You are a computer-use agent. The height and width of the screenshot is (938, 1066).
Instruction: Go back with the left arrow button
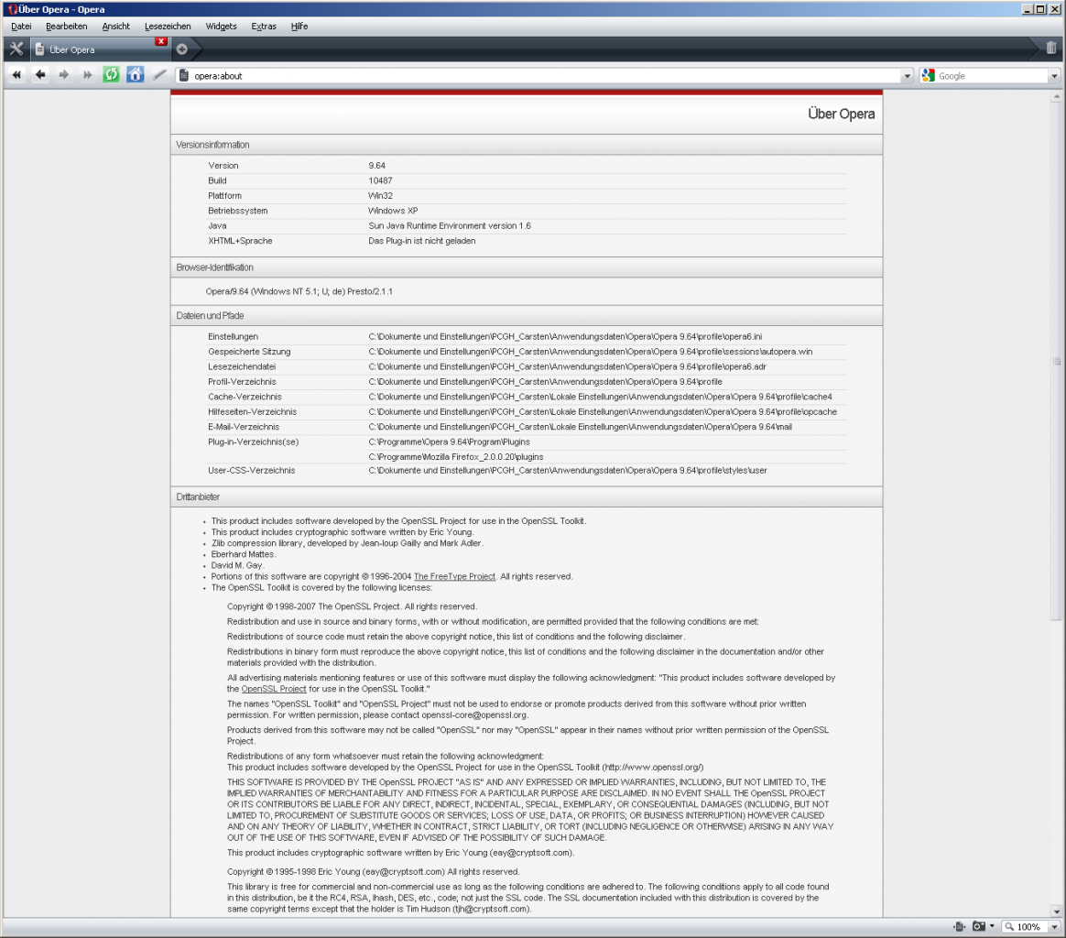pos(40,75)
